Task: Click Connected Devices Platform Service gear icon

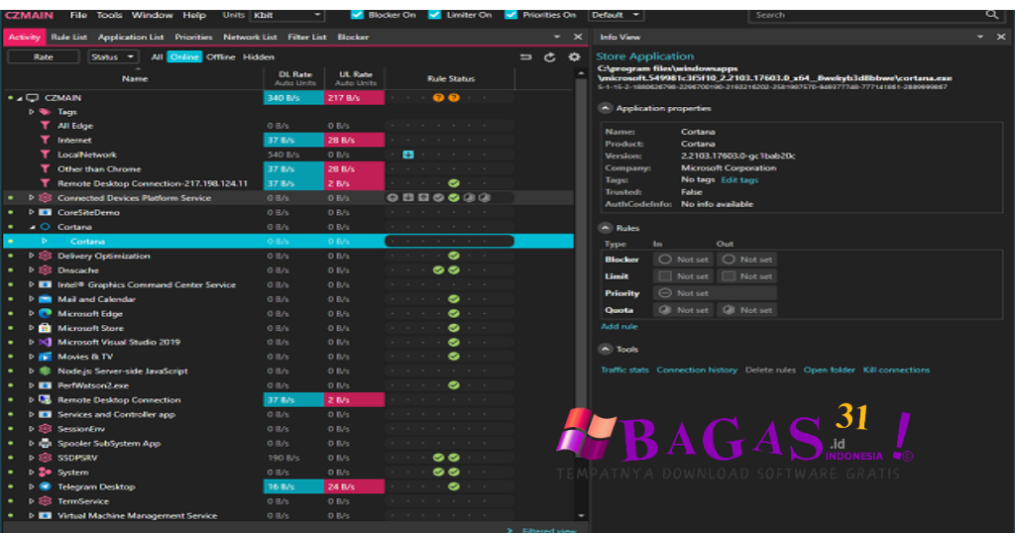Action: 45,198
